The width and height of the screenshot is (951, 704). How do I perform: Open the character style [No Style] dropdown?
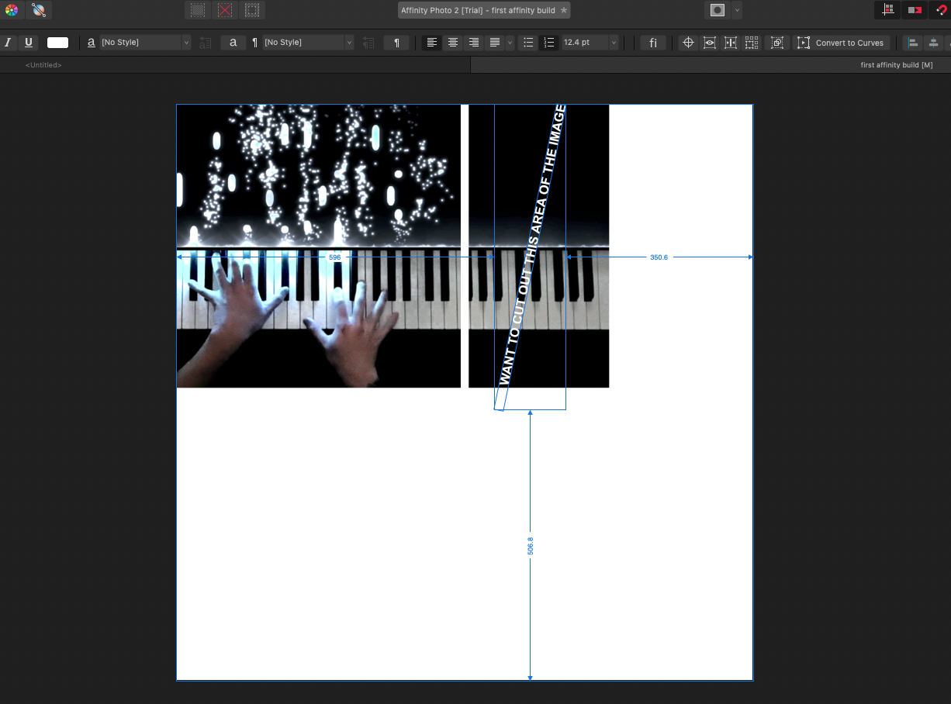tap(145, 43)
